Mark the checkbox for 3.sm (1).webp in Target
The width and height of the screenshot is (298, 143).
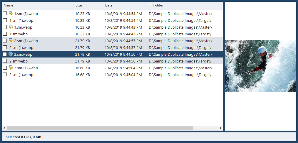point(5,75)
